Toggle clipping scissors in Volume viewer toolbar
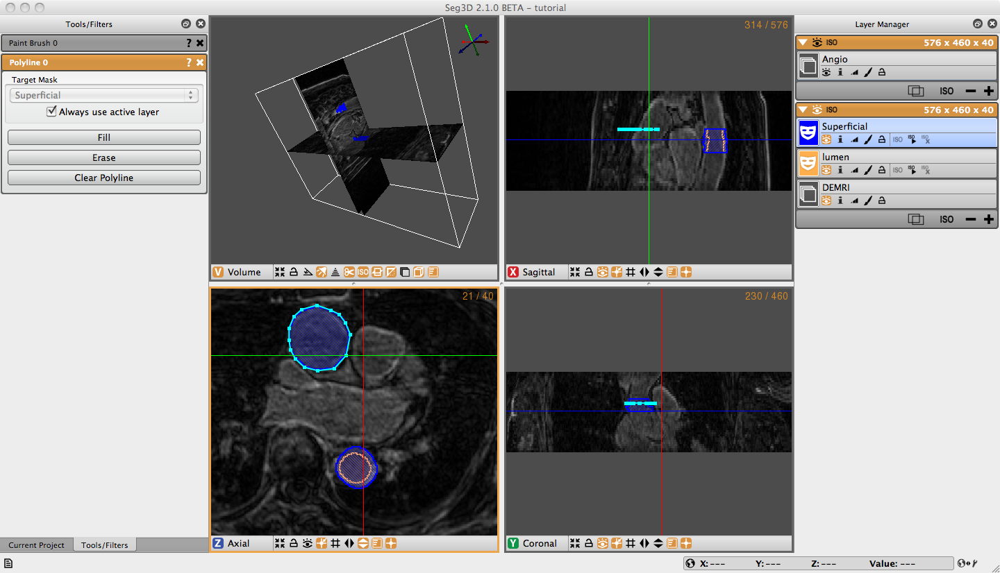1000x573 pixels. click(x=349, y=272)
